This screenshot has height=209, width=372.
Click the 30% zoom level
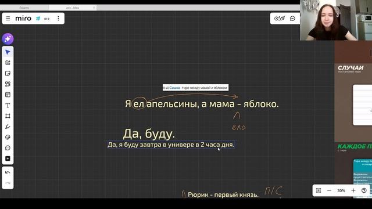click(x=341, y=190)
